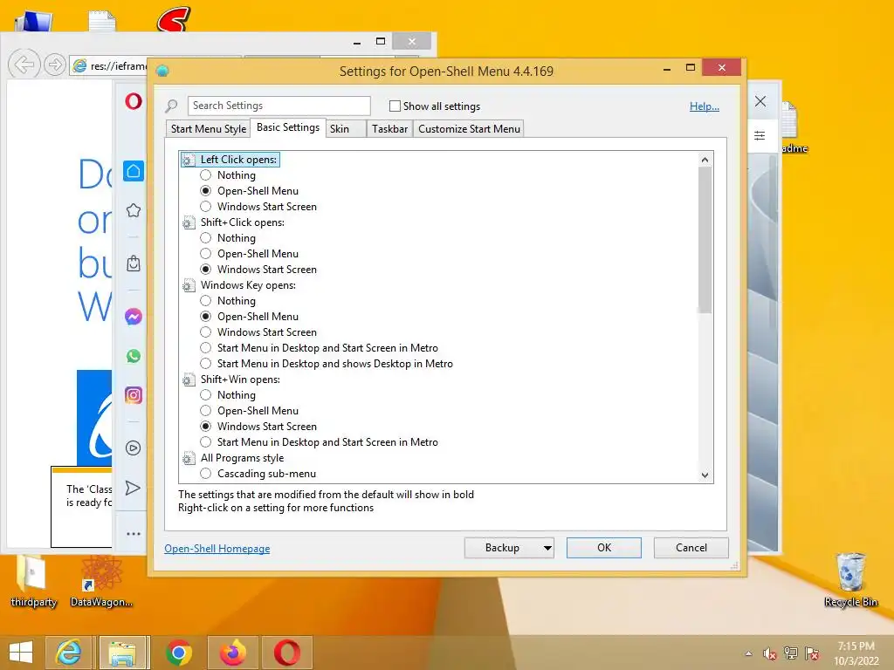
Task: Click the Internet Explorer forward arrow
Action: pos(55,65)
